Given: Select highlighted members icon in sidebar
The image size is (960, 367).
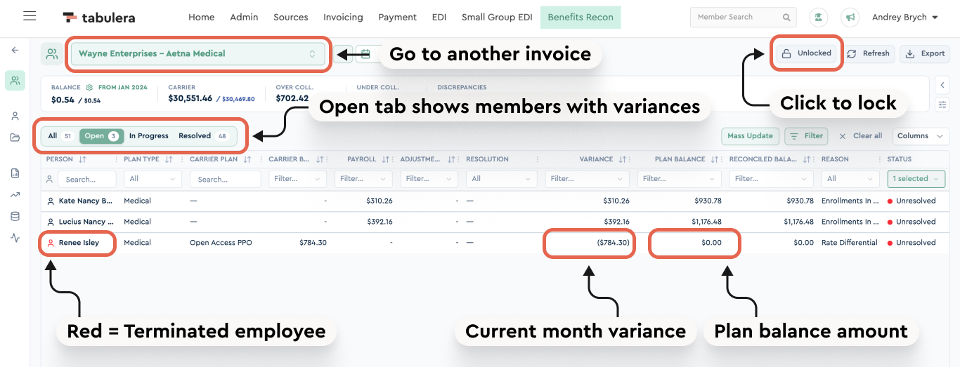Looking at the screenshot, I should pos(15,81).
